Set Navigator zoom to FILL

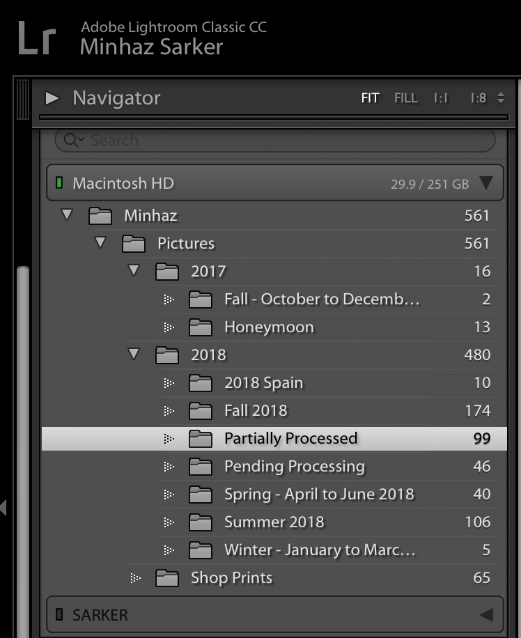tap(406, 98)
